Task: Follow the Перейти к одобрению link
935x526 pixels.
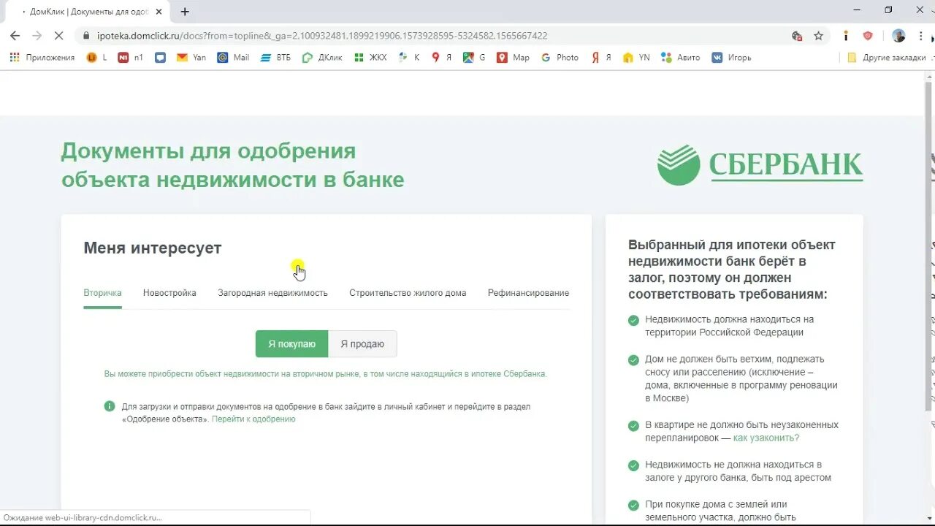Action: click(x=253, y=419)
